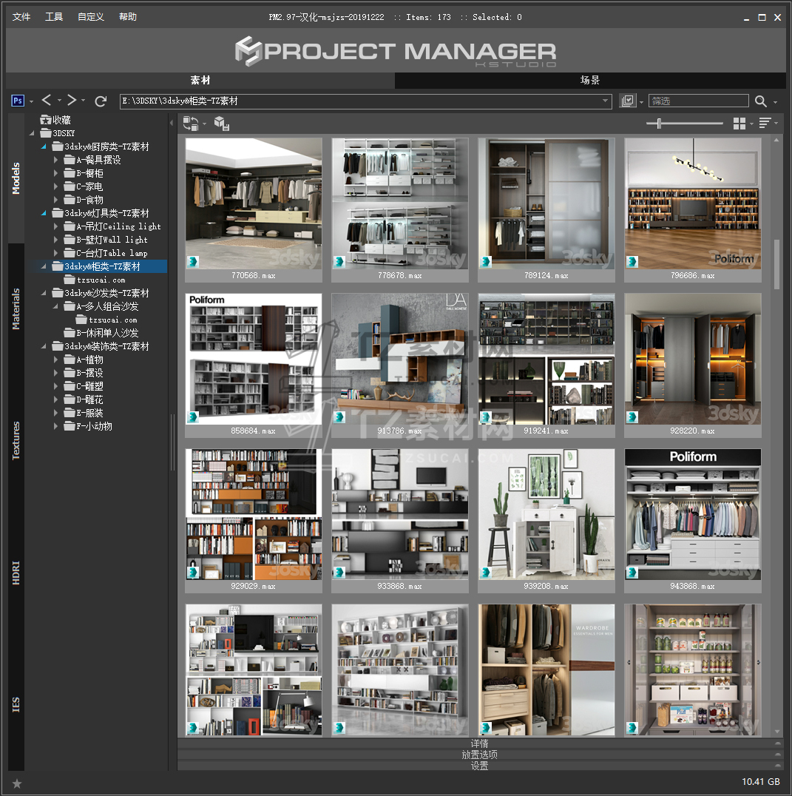This screenshot has height=796, width=792.
Task: Select the 913786.max model thumbnail
Action: point(399,359)
